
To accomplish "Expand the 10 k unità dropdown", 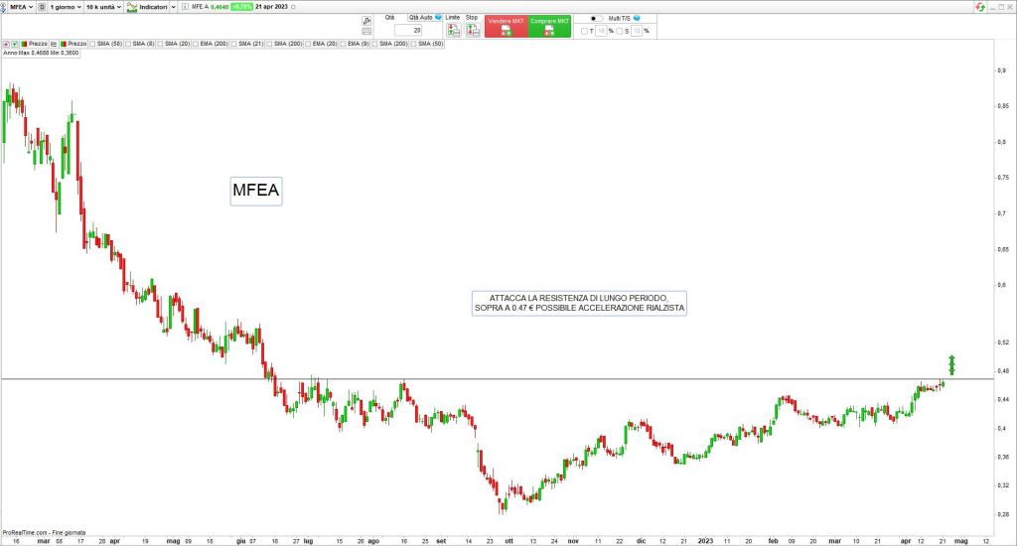I will click(103, 6).
